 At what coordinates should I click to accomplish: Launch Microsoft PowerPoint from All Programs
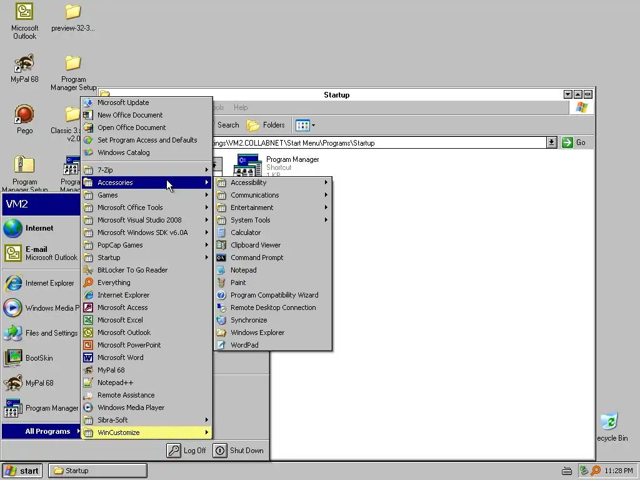click(x=147, y=345)
